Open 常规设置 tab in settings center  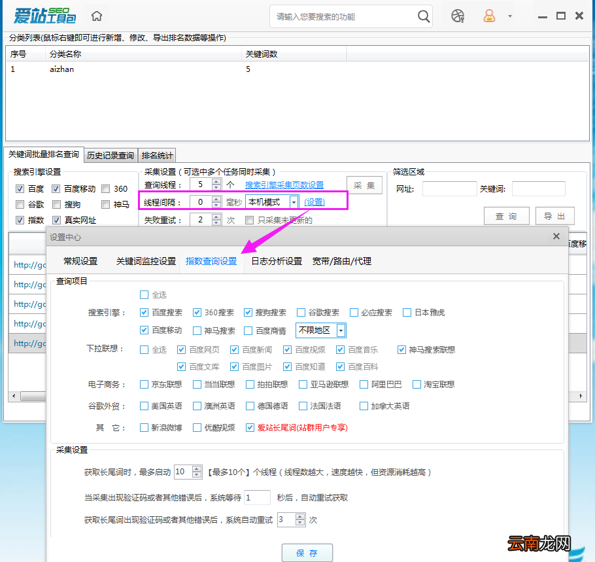(80, 261)
